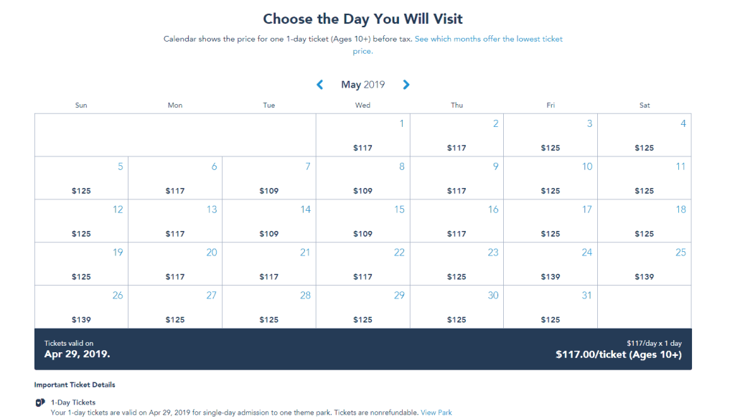Screen dimensions: 735x419
Task: Choose Wednesday May 22 at $117
Action: coord(362,264)
